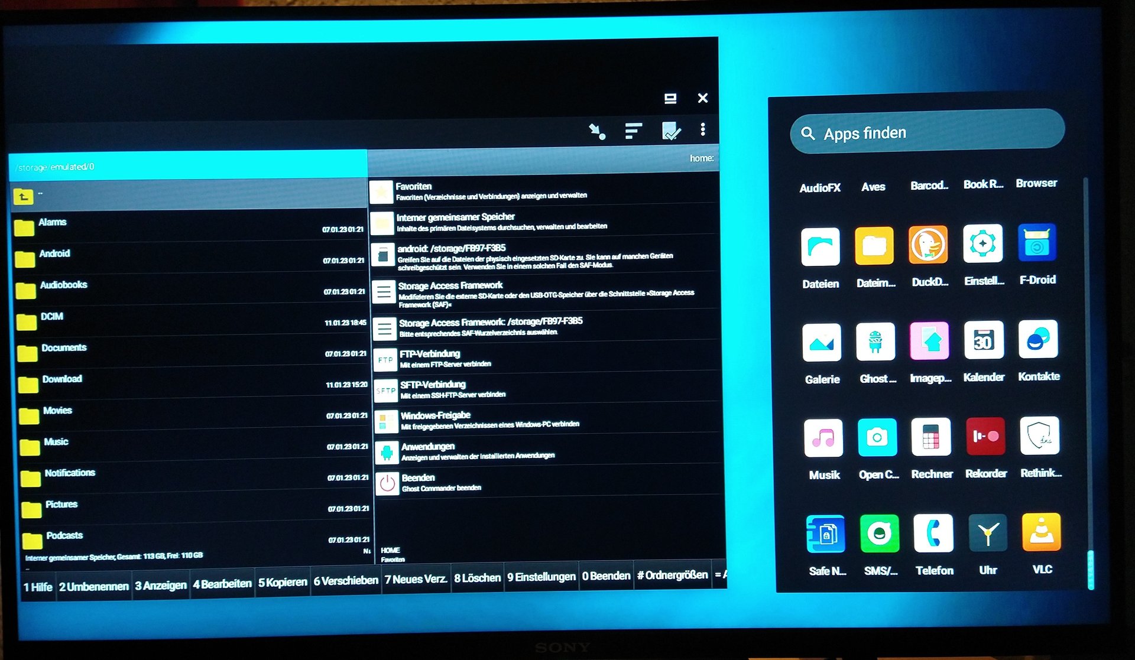The image size is (1135, 660).
Task: Open the Imagepipe app icon
Action: (929, 340)
